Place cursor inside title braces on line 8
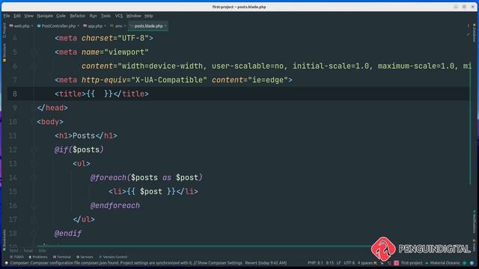Image resolution: width=479 pixels, height=269 pixels. coord(100,94)
